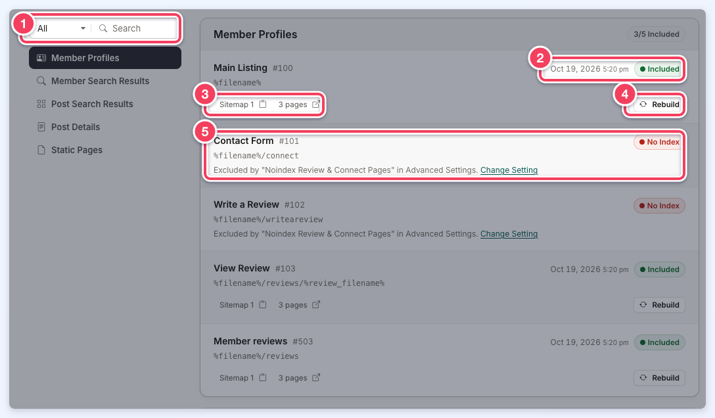This screenshot has height=418, width=715.
Task: Click the Post Search Results grid icon
Action: click(41, 104)
